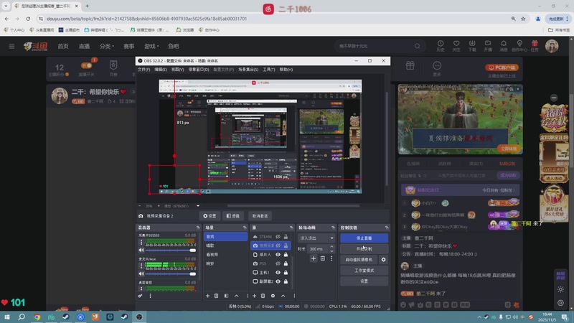Hide the 纸片人 source
The height and width of the screenshot is (323, 574).
(x=278, y=255)
